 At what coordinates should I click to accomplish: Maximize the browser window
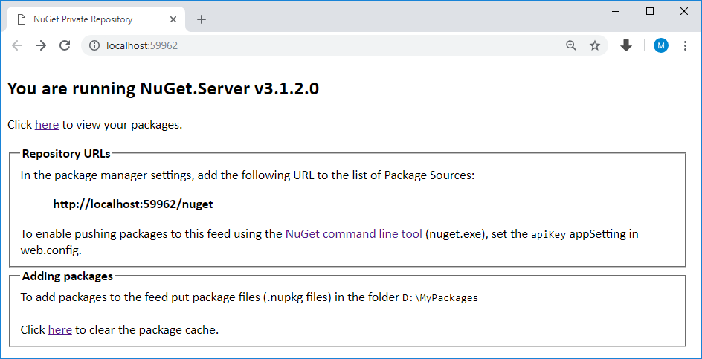coord(650,12)
